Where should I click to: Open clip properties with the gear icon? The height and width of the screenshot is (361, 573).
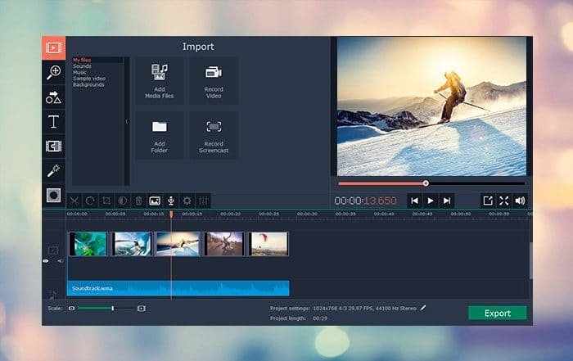(187, 200)
